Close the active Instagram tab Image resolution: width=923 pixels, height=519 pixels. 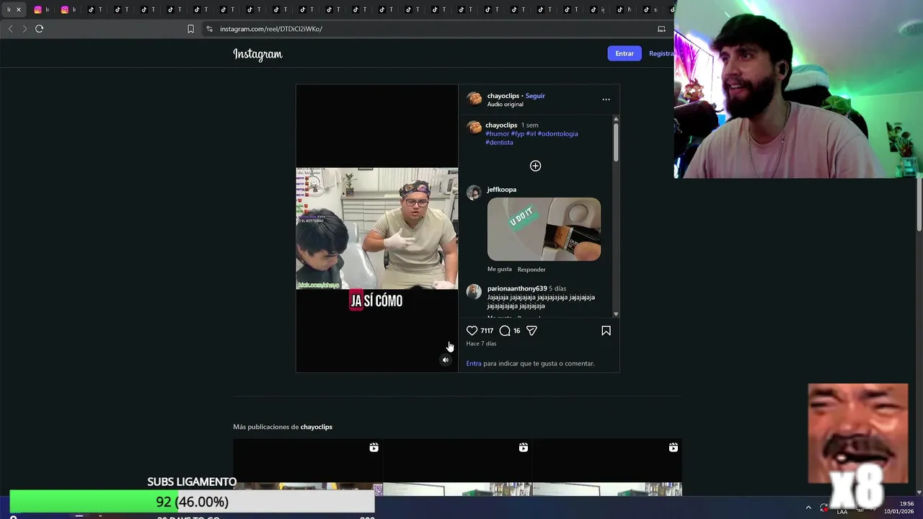(x=19, y=9)
